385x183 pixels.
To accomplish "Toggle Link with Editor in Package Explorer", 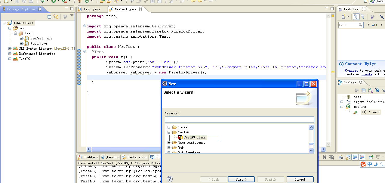I will coord(56,17).
